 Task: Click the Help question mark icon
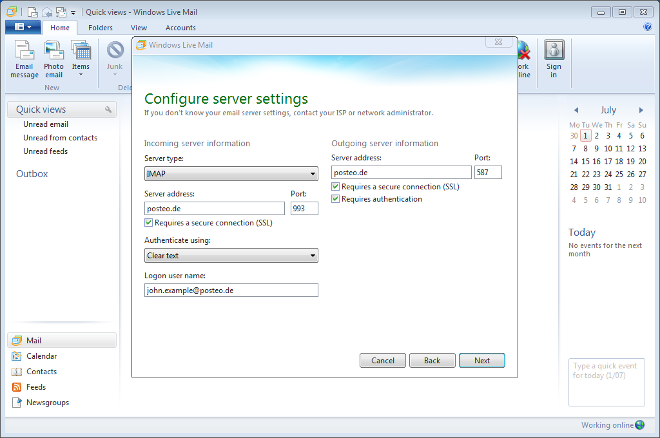coord(647,26)
